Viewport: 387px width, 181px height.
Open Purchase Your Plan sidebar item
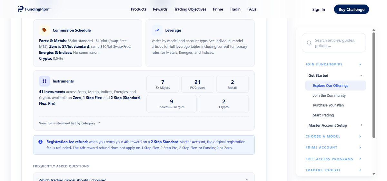[x=328, y=105]
